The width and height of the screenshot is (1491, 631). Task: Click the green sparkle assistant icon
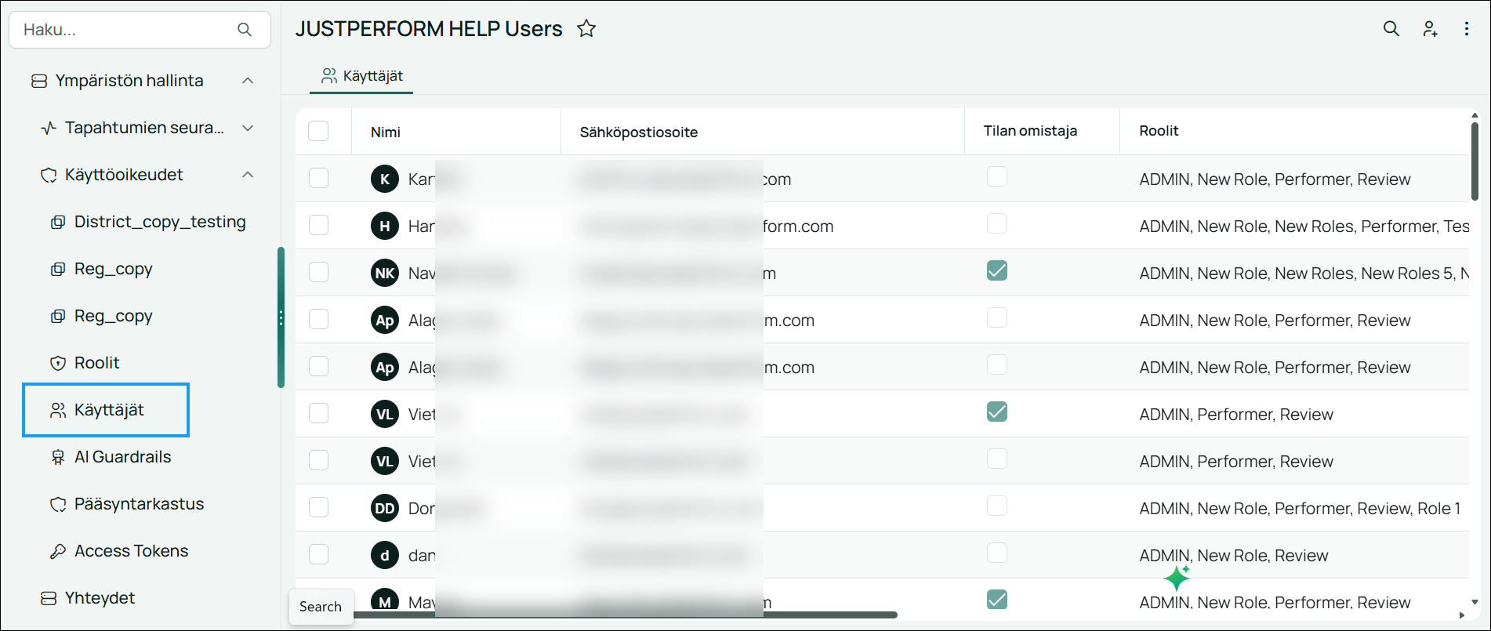(x=1177, y=578)
